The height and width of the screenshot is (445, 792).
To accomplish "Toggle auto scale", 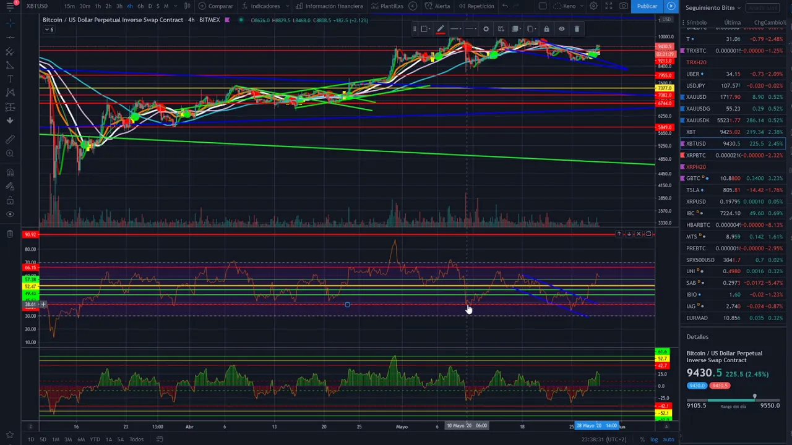I will [668, 439].
